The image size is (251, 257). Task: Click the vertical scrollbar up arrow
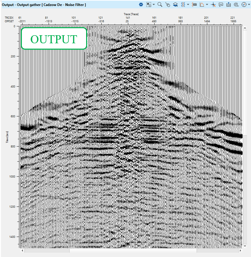tap(245, 28)
